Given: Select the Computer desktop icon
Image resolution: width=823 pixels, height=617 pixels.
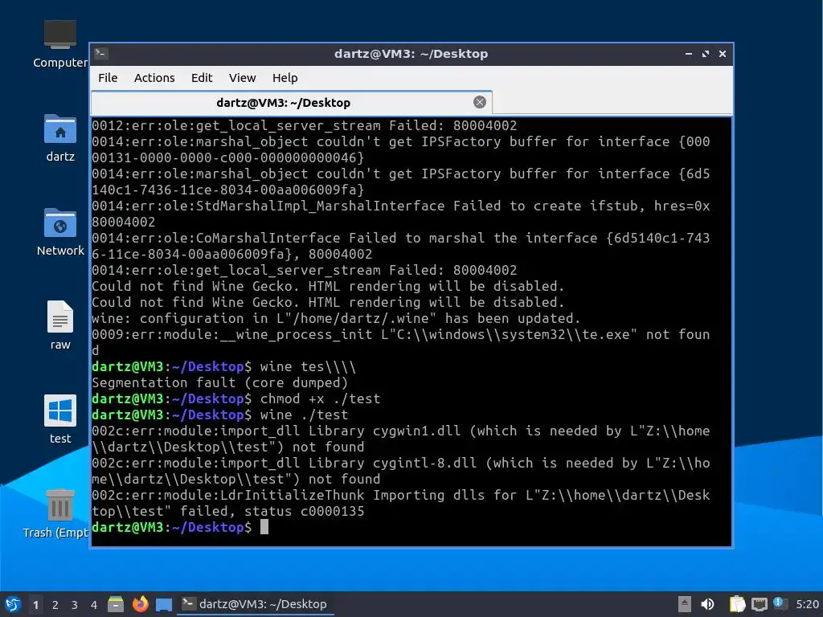Looking at the screenshot, I should point(59,44).
